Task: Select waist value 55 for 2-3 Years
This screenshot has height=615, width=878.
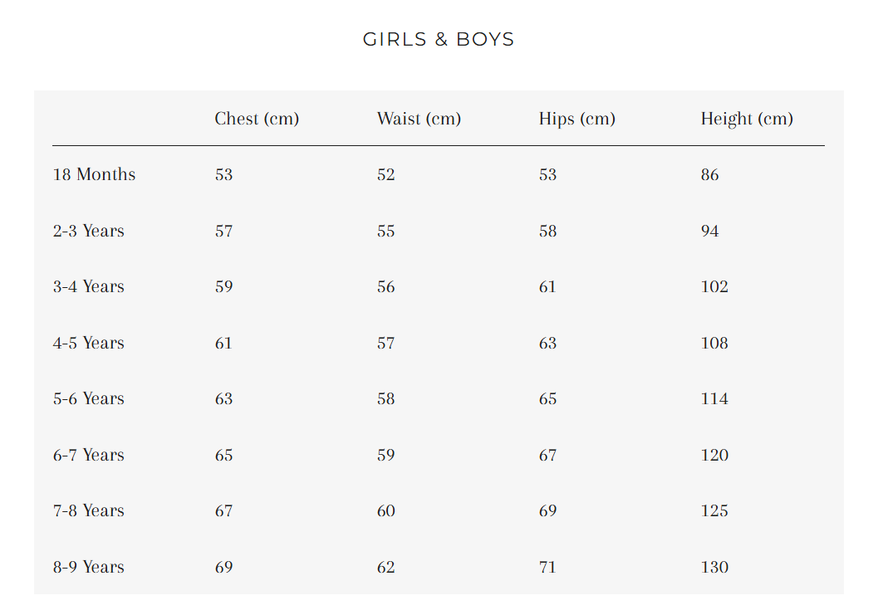Action: [385, 231]
